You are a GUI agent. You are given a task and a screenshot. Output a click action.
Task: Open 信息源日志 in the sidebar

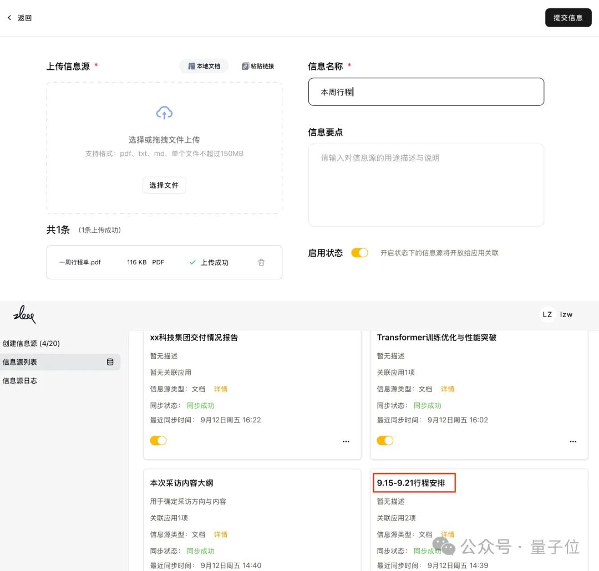(20, 381)
